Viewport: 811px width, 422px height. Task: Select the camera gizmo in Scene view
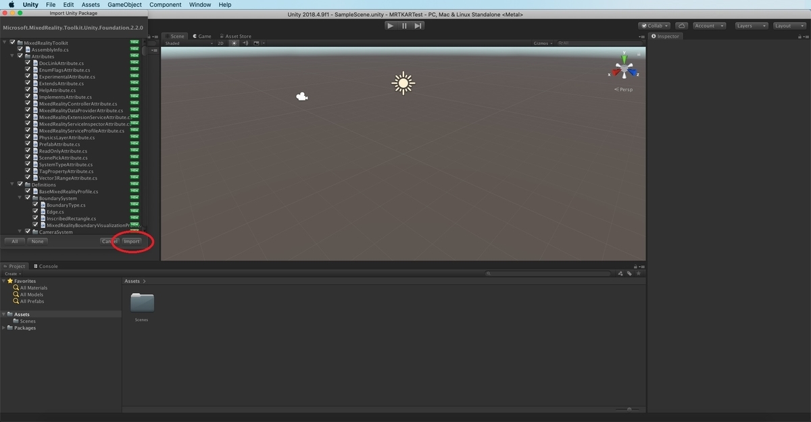(302, 97)
